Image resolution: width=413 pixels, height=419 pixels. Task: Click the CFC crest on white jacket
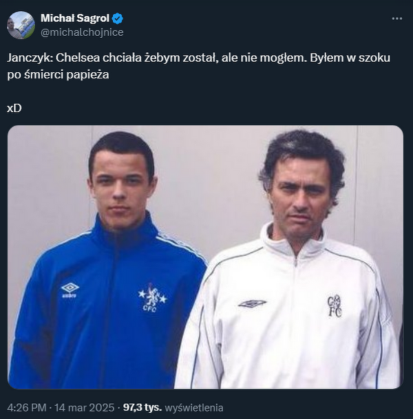pos(335,305)
